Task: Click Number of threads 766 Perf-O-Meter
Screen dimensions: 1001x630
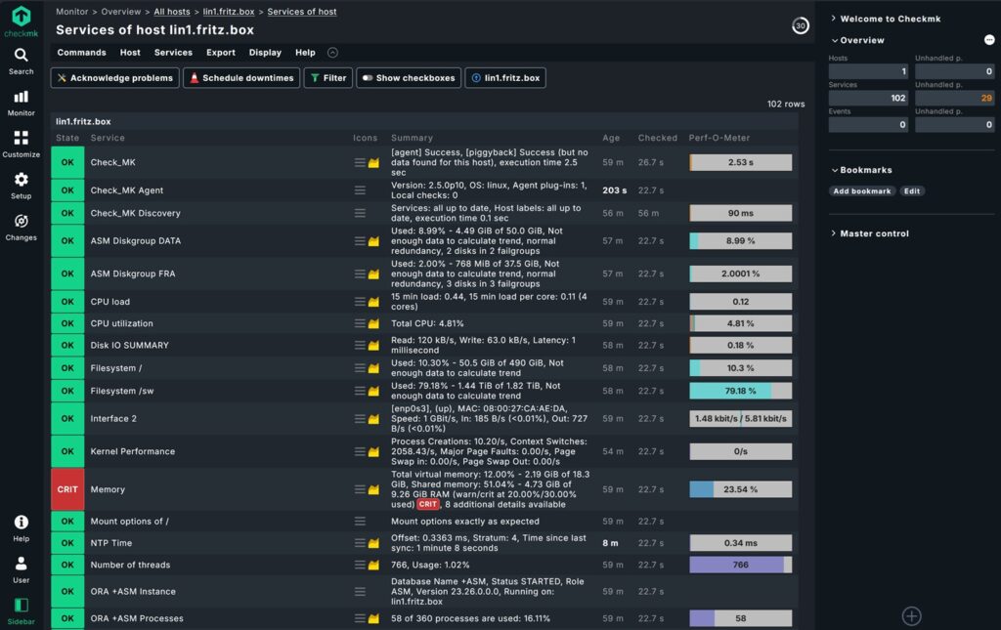Action: pyautogui.click(x=741, y=565)
